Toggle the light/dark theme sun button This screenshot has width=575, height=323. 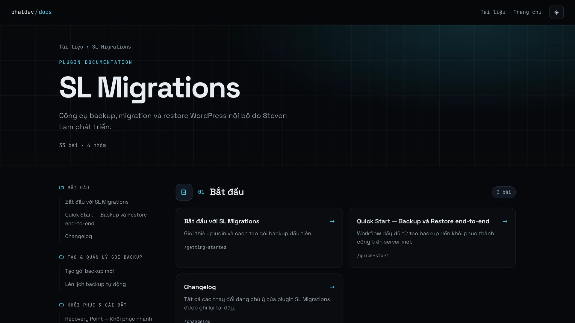tap(556, 12)
